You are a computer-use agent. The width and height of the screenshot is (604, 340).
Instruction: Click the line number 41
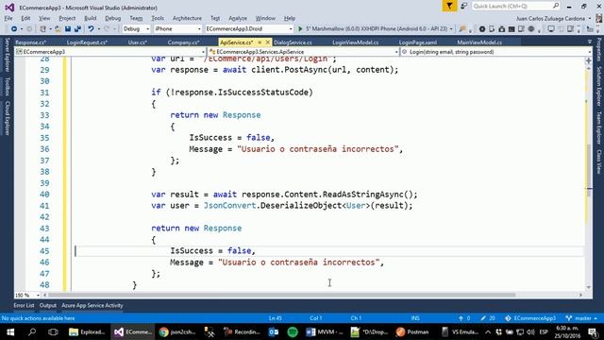[x=44, y=206]
